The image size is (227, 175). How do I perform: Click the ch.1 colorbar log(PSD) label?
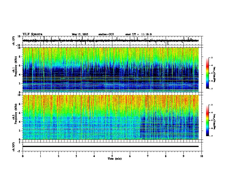coord(215,74)
